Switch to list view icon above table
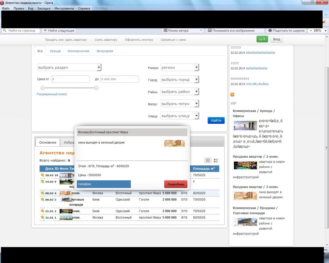Image resolution: width=329 pixels, height=263 pixels. (208, 160)
